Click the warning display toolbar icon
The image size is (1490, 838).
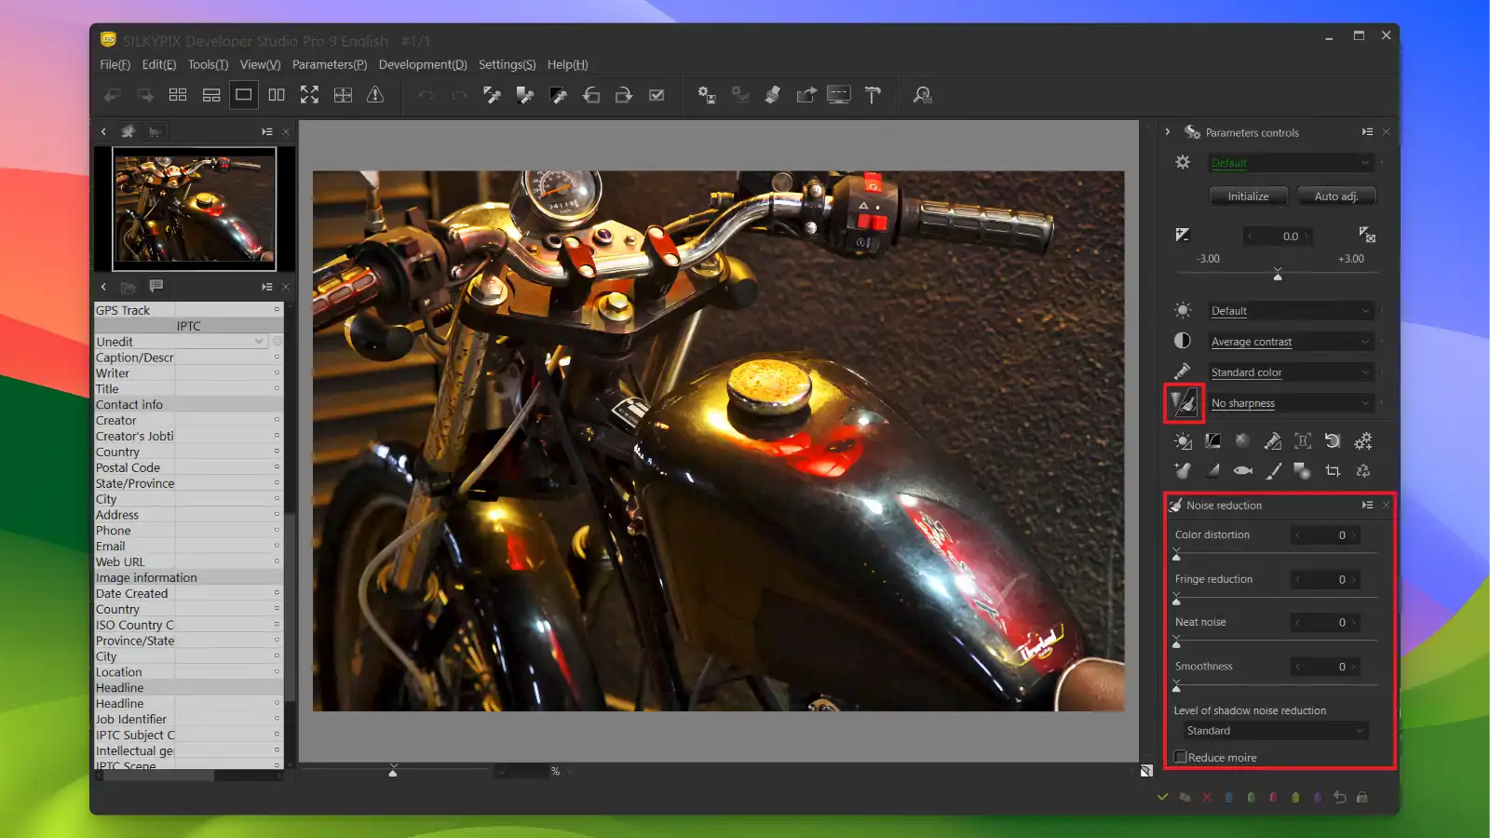(x=374, y=94)
